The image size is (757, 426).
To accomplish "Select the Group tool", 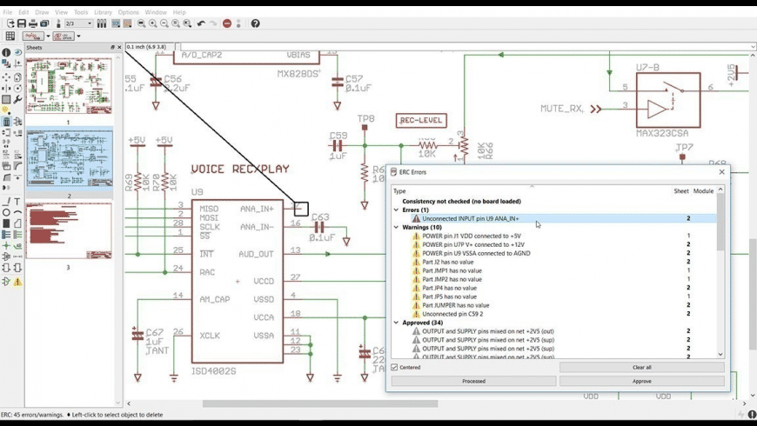I will click(x=6, y=99).
